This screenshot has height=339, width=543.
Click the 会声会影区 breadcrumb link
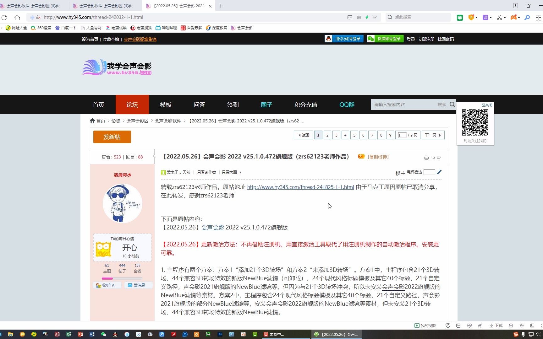pyautogui.click(x=137, y=121)
